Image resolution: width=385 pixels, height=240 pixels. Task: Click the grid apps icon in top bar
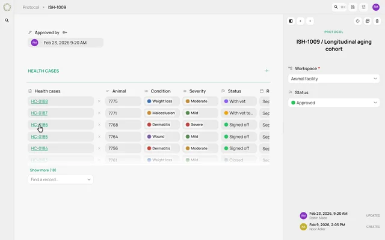353,7
